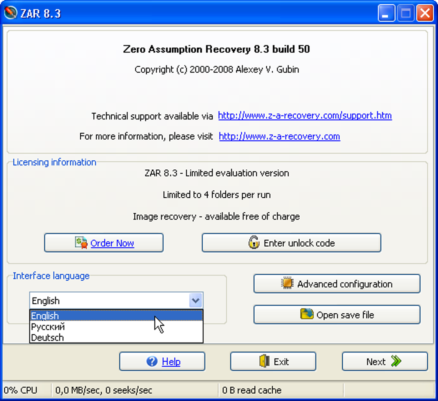Click the '0% CPU' status bar entry
This screenshot has width=438, height=401.
pyautogui.click(x=20, y=390)
